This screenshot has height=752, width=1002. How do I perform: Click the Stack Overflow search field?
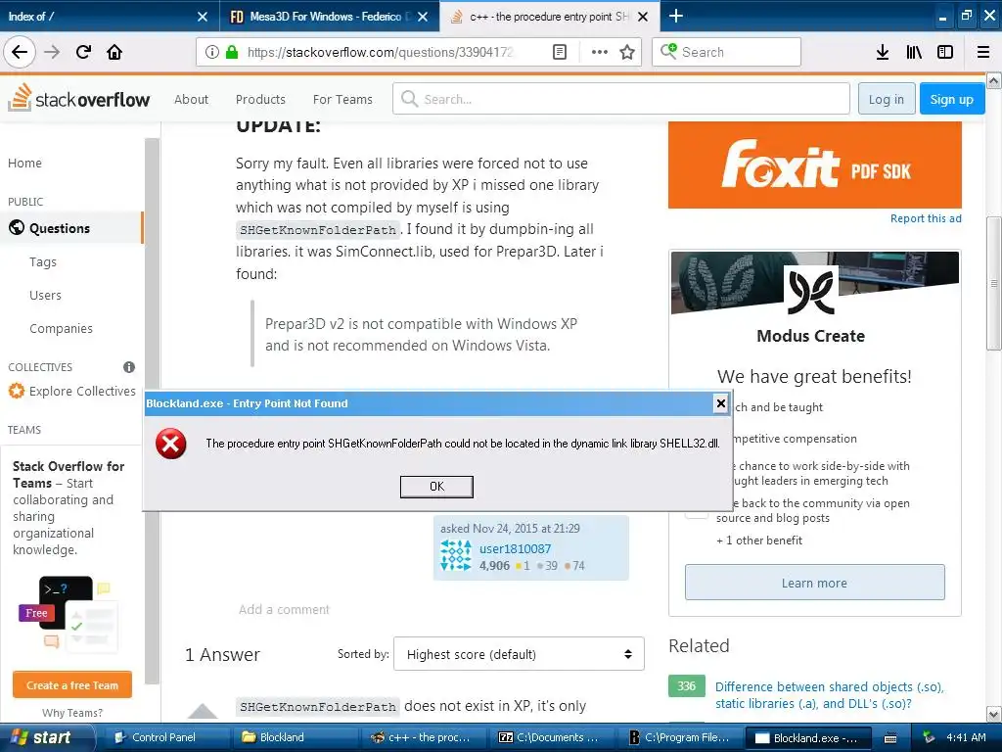pos(621,99)
